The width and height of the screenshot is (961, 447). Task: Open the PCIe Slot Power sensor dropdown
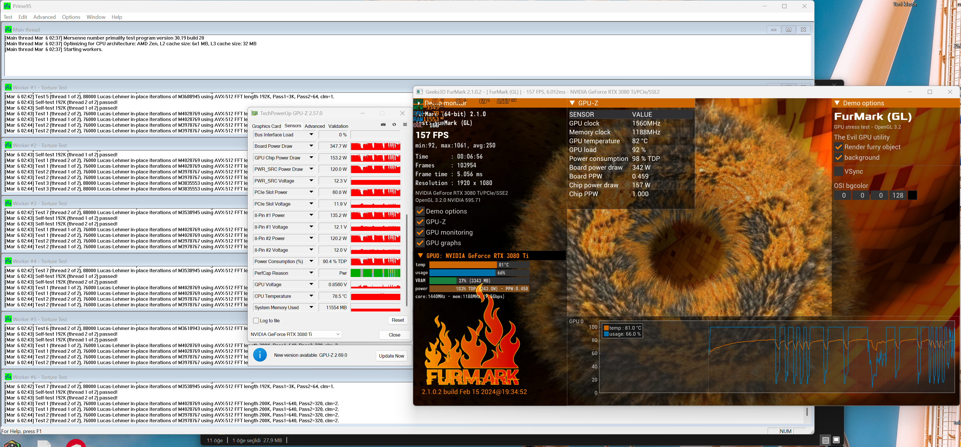tap(311, 192)
